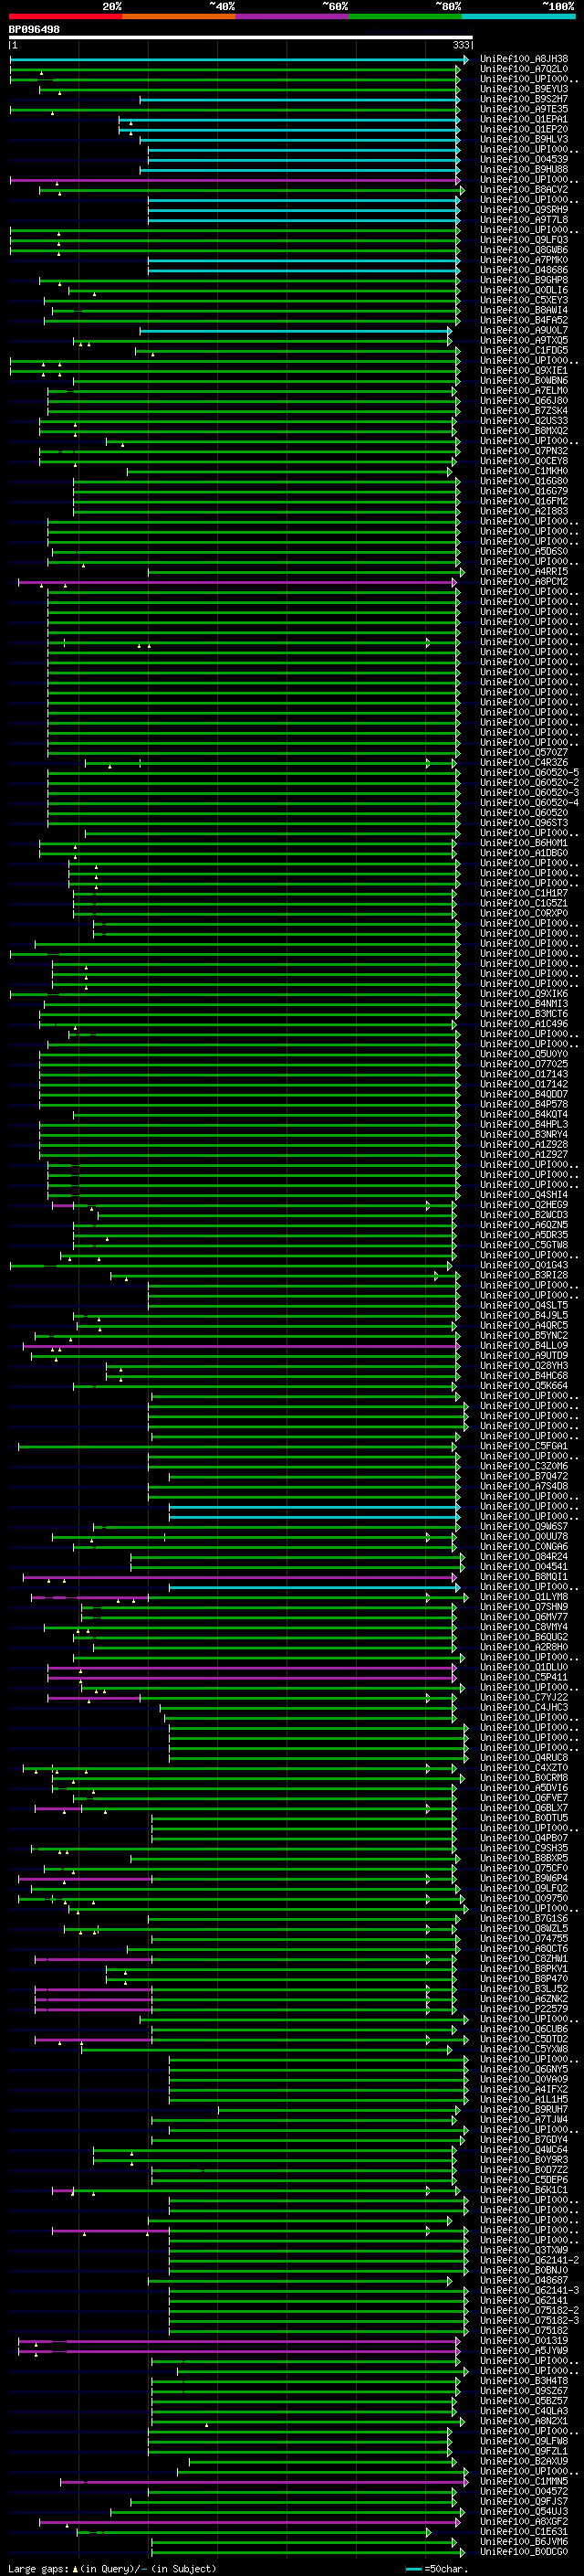The image size is (584, 2576).
Task: Select UniRef100_C1MMN5 hit
Action: [x=524, y=2481]
